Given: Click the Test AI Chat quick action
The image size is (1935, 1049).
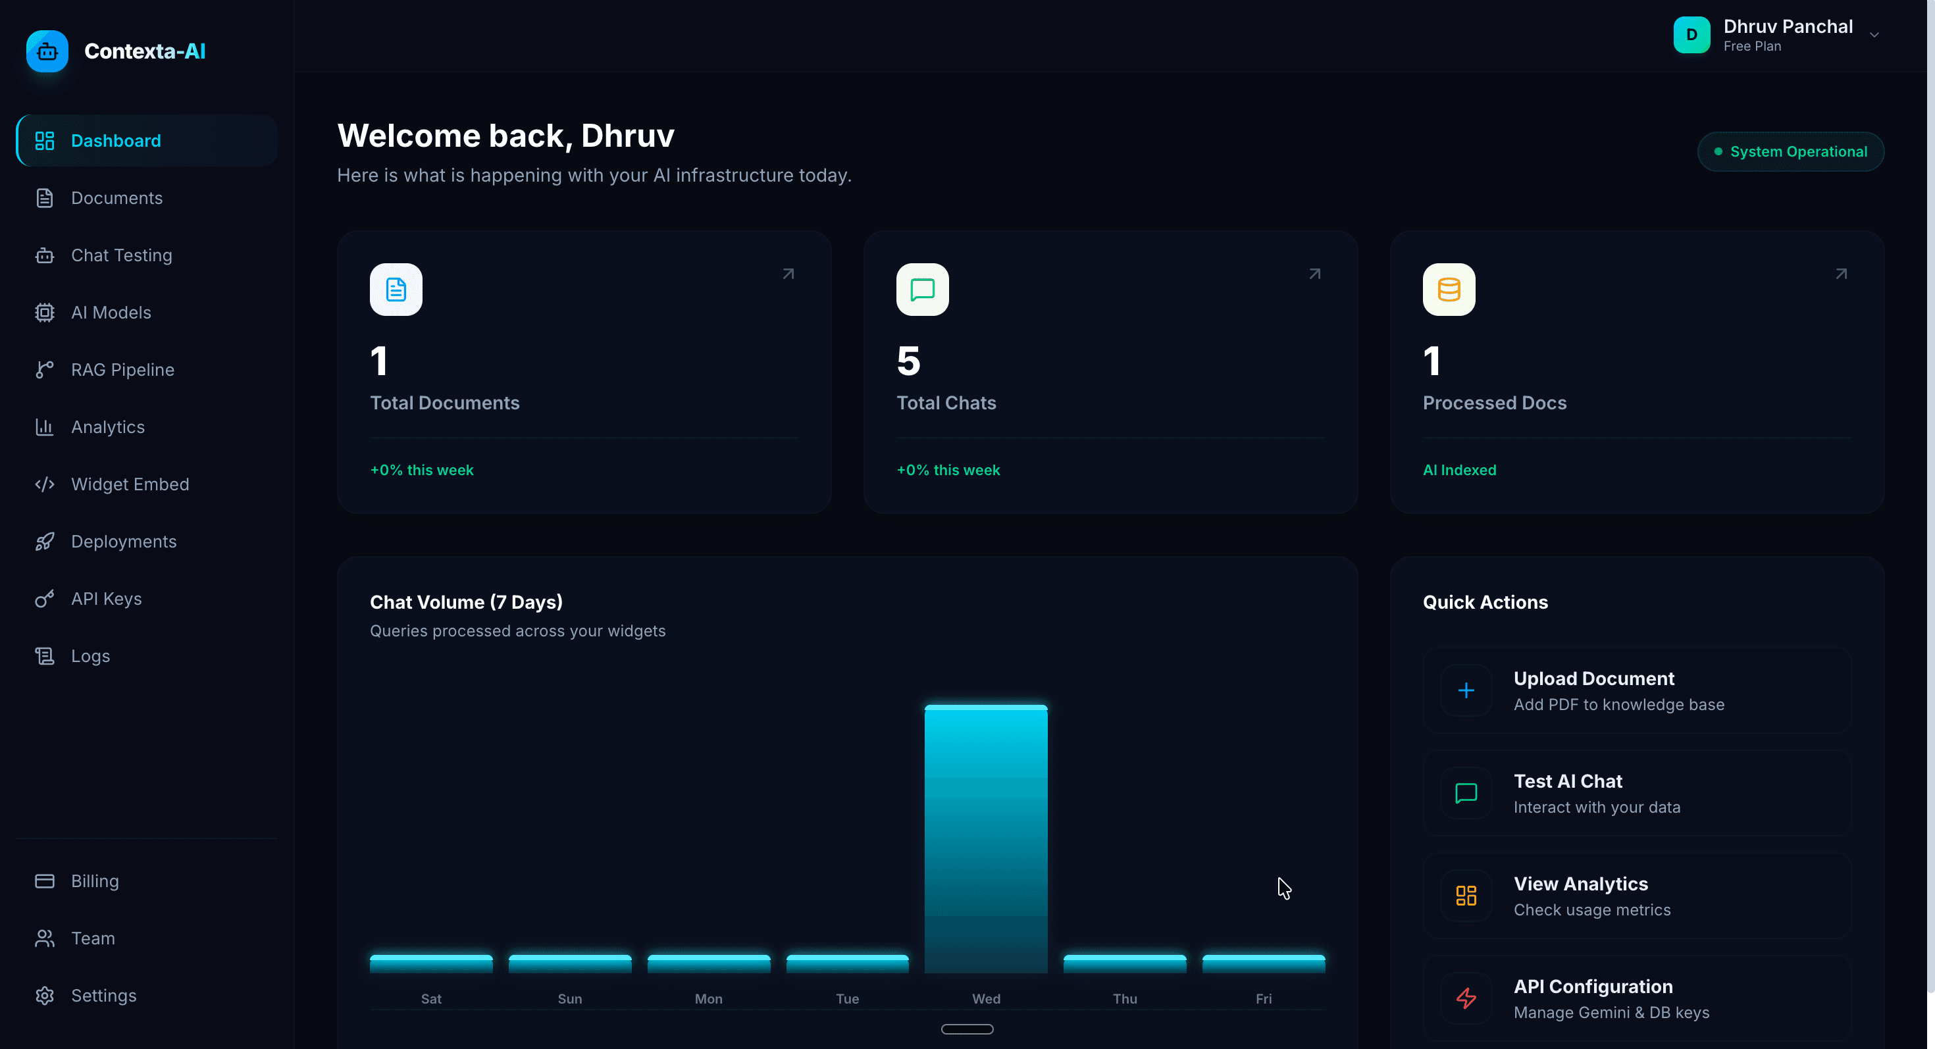Looking at the screenshot, I should pos(1637,793).
